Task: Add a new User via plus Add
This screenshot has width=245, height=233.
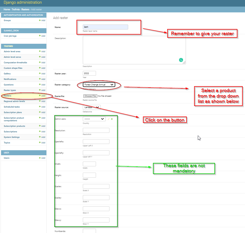Action: pos(42,158)
